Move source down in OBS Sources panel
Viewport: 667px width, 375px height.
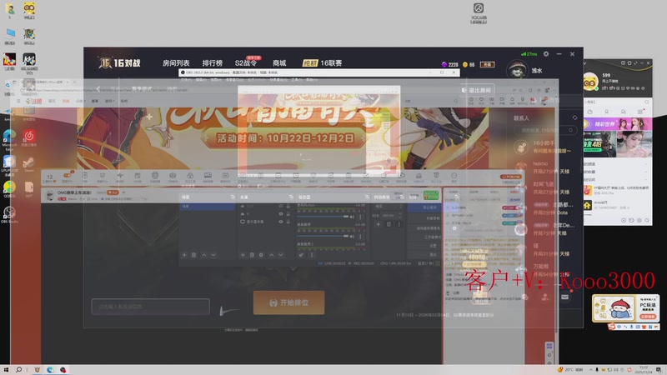coord(281,255)
